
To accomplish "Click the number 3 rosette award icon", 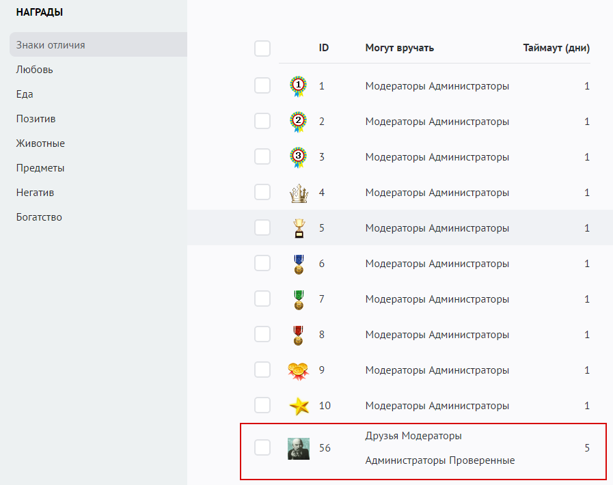I will [299, 157].
